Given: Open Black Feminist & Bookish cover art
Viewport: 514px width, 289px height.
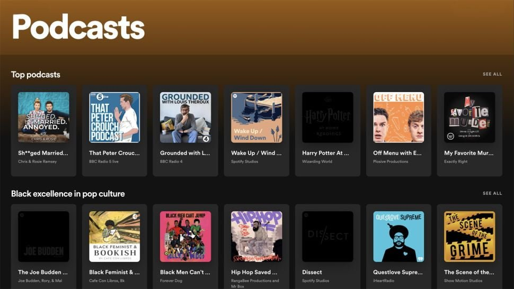Looking at the screenshot, I should pos(114,236).
